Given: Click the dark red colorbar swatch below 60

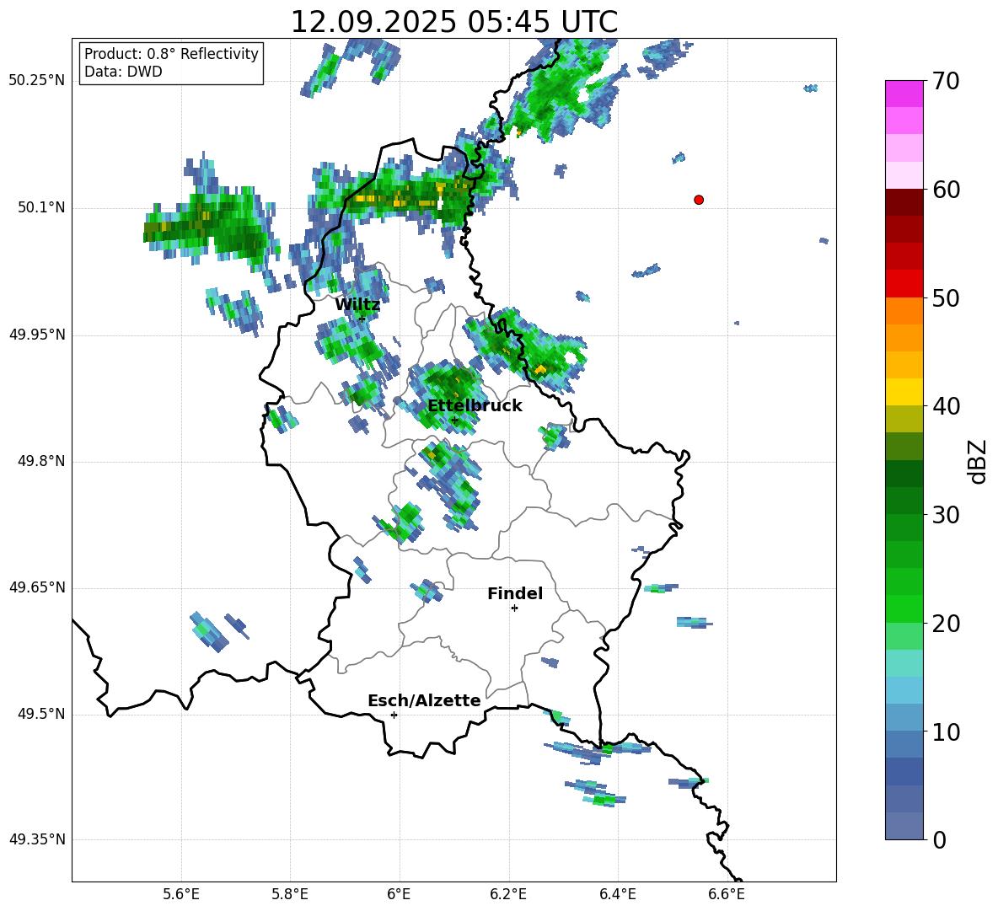Looking at the screenshot, I should (x=904, y=202).
